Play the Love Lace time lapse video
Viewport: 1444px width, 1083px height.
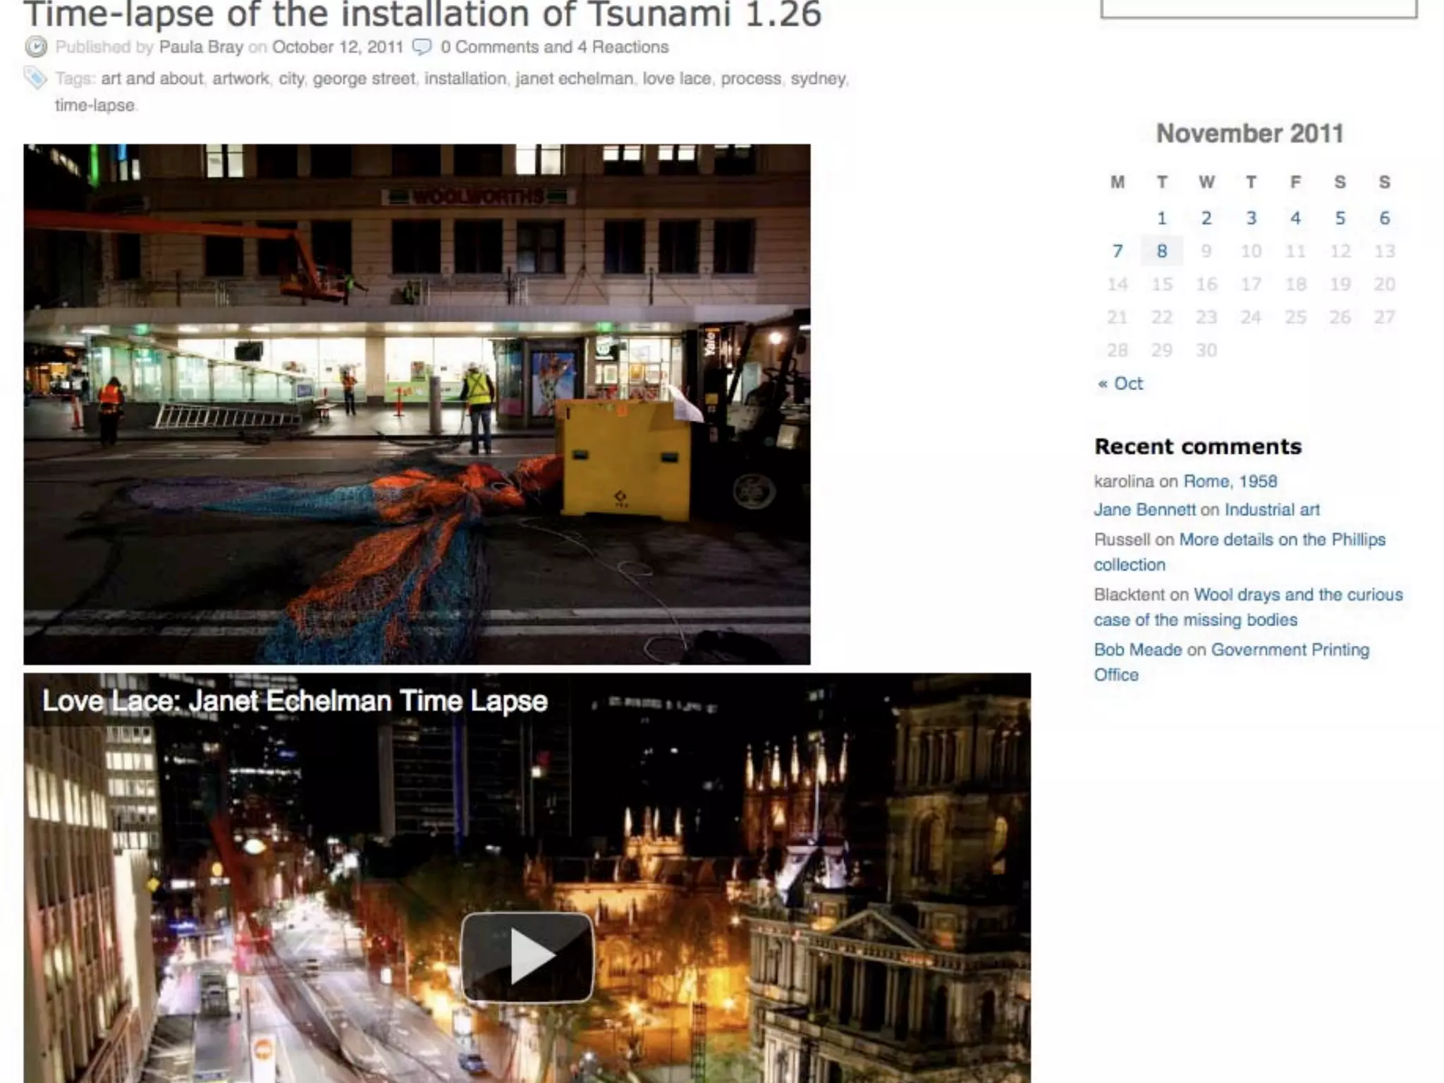[x=527, y=956]
